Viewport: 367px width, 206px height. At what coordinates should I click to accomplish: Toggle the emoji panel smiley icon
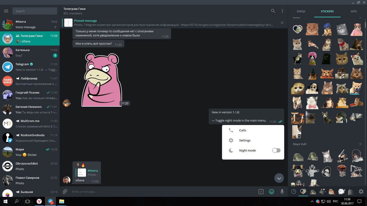click(x=272, y=192)
